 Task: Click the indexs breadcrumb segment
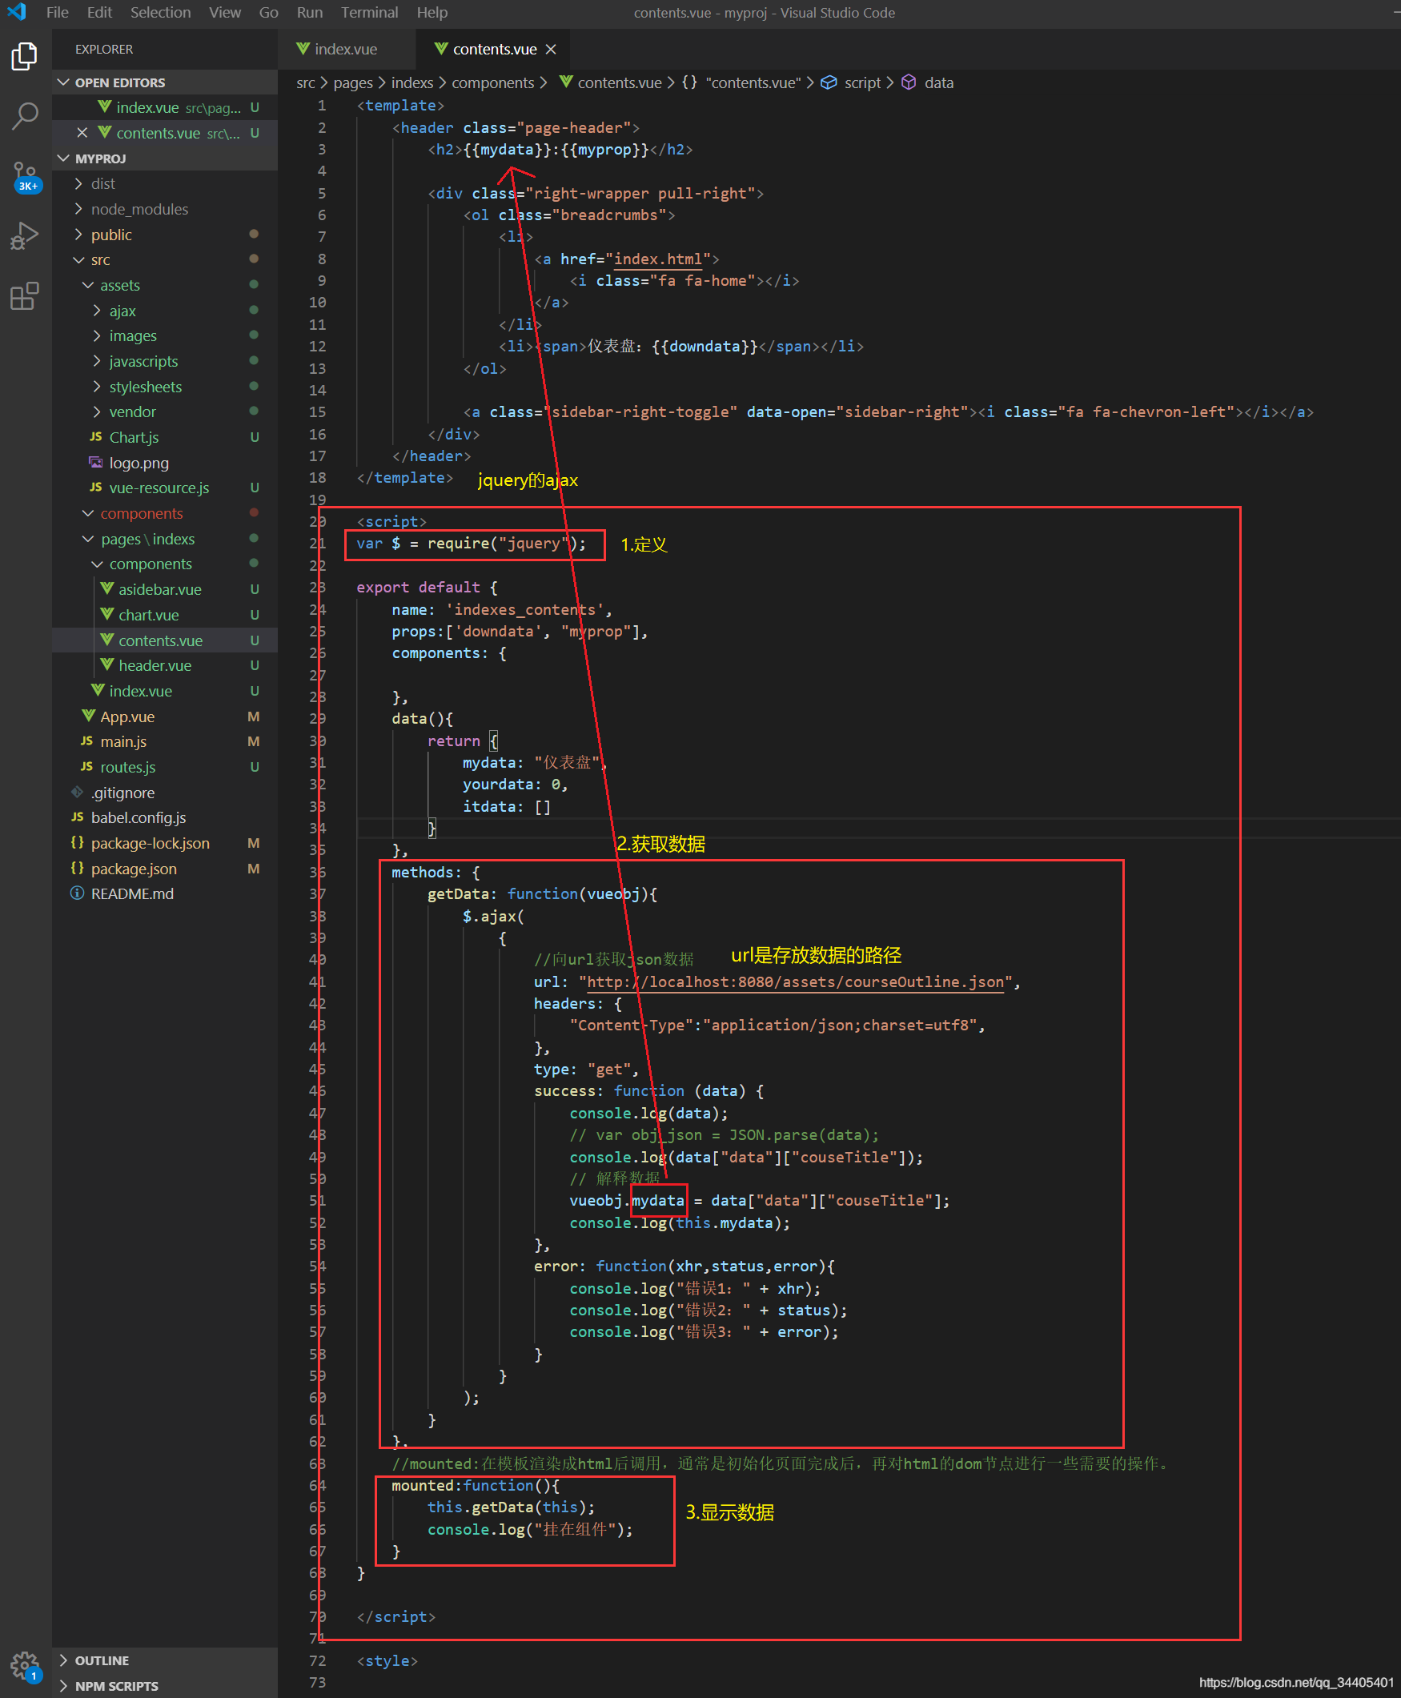pyautogui.click(x=412, y=82)
